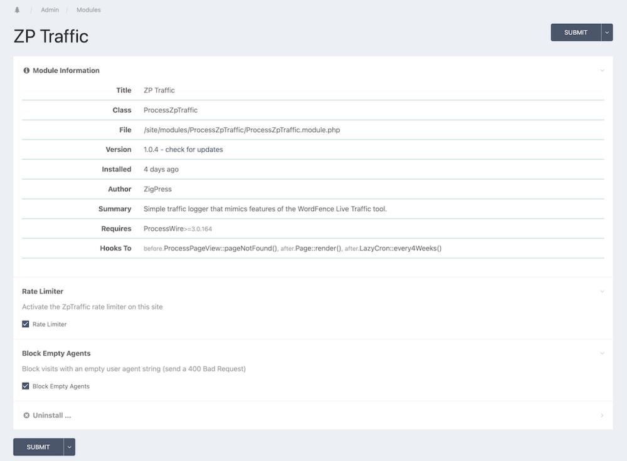Image resolution: width=627 pixels, height=461 pixels.
Task: Navigate to Modules in the breadcrumb
Action: (x=88, y=10)
